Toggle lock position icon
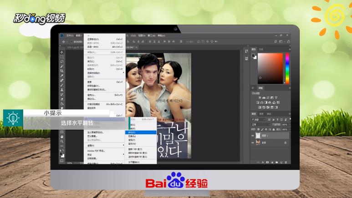 click(x=266, y=130)
